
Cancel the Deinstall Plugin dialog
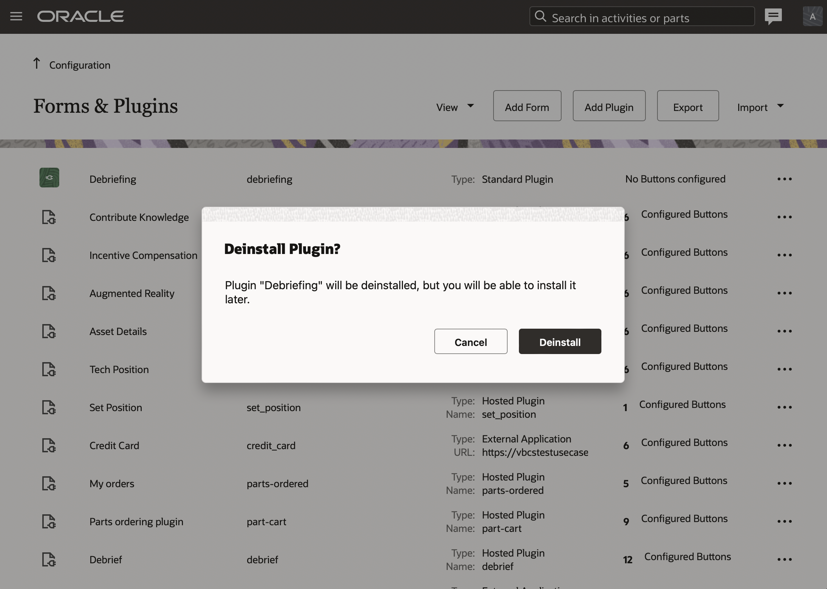pos(470,342)
